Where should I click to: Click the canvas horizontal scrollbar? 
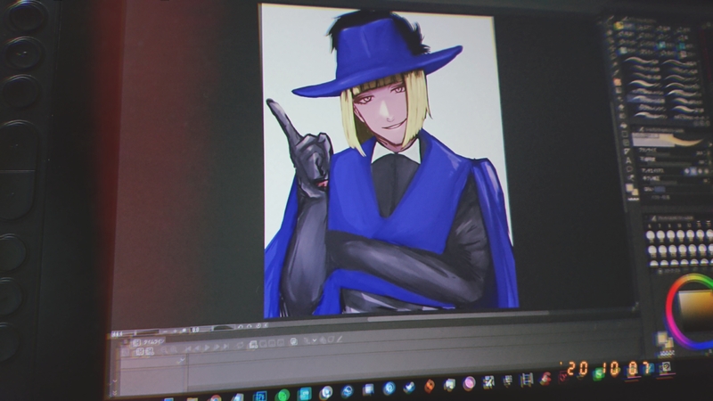point(457,316)
